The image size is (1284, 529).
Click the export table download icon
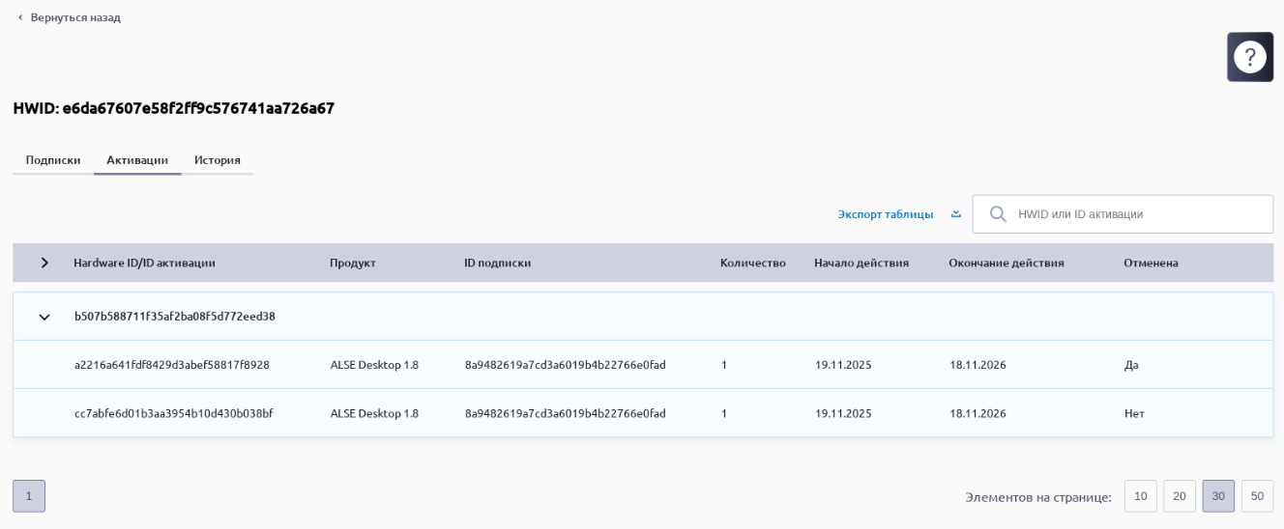[x=955, y=214]
